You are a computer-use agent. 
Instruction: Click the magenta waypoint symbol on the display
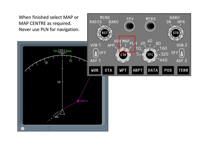[x=78, y=101]
